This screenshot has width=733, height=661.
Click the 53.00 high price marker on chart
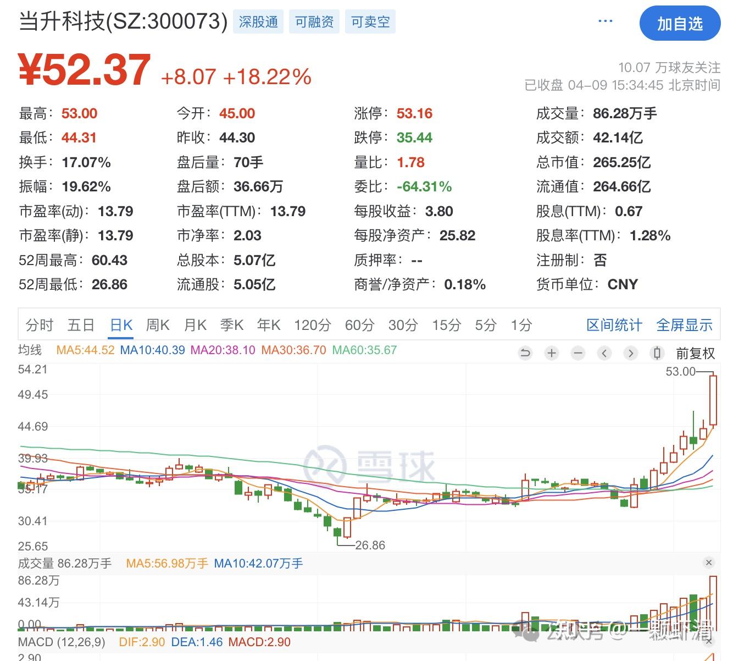(x=680, y=372)
